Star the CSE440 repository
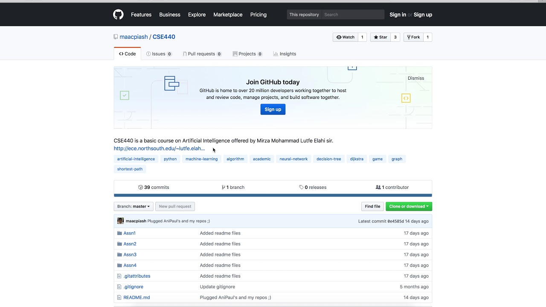Viewport: 546px width, 307px height. pyautogui.click(x=380, y=37)
